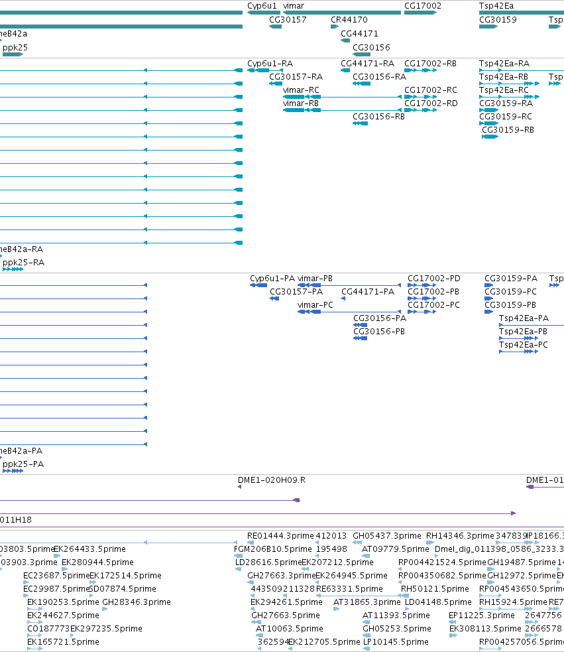Open transcript CG30156-RB
This screenshot has height=652, width=564.
[x=378, y=117]
